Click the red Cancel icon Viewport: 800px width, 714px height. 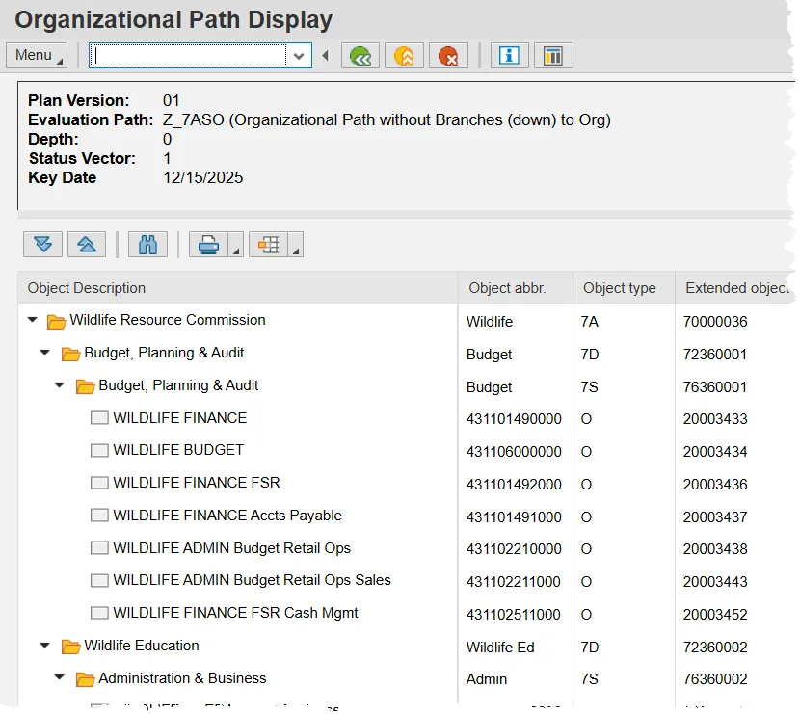click(448, 56)
